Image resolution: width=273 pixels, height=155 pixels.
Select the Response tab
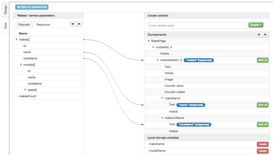(x=43, y=25)
